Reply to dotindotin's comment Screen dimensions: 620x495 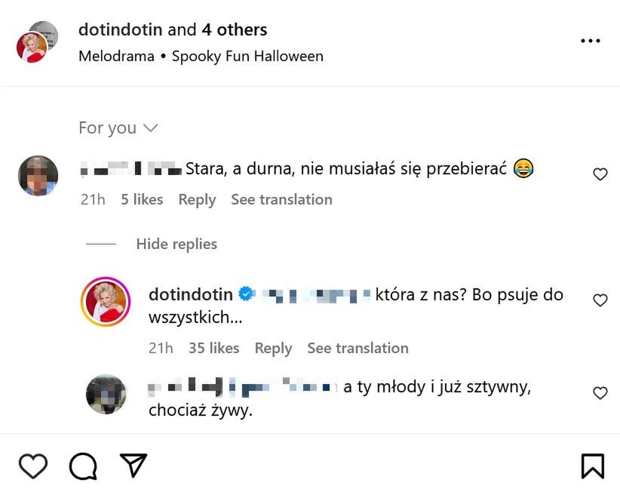273,348
